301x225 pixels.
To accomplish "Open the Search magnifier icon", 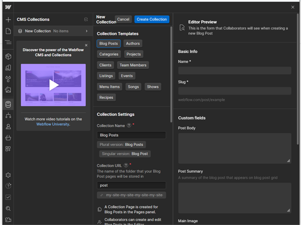I will 8,208.
